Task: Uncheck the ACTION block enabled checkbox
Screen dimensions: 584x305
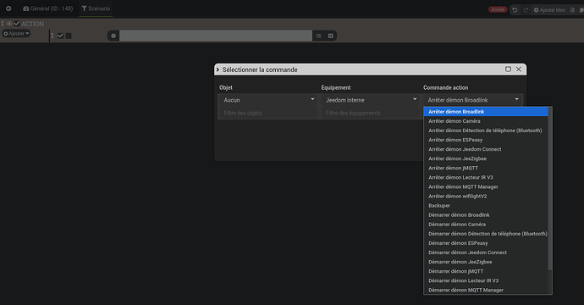Action: coord(17,24)
